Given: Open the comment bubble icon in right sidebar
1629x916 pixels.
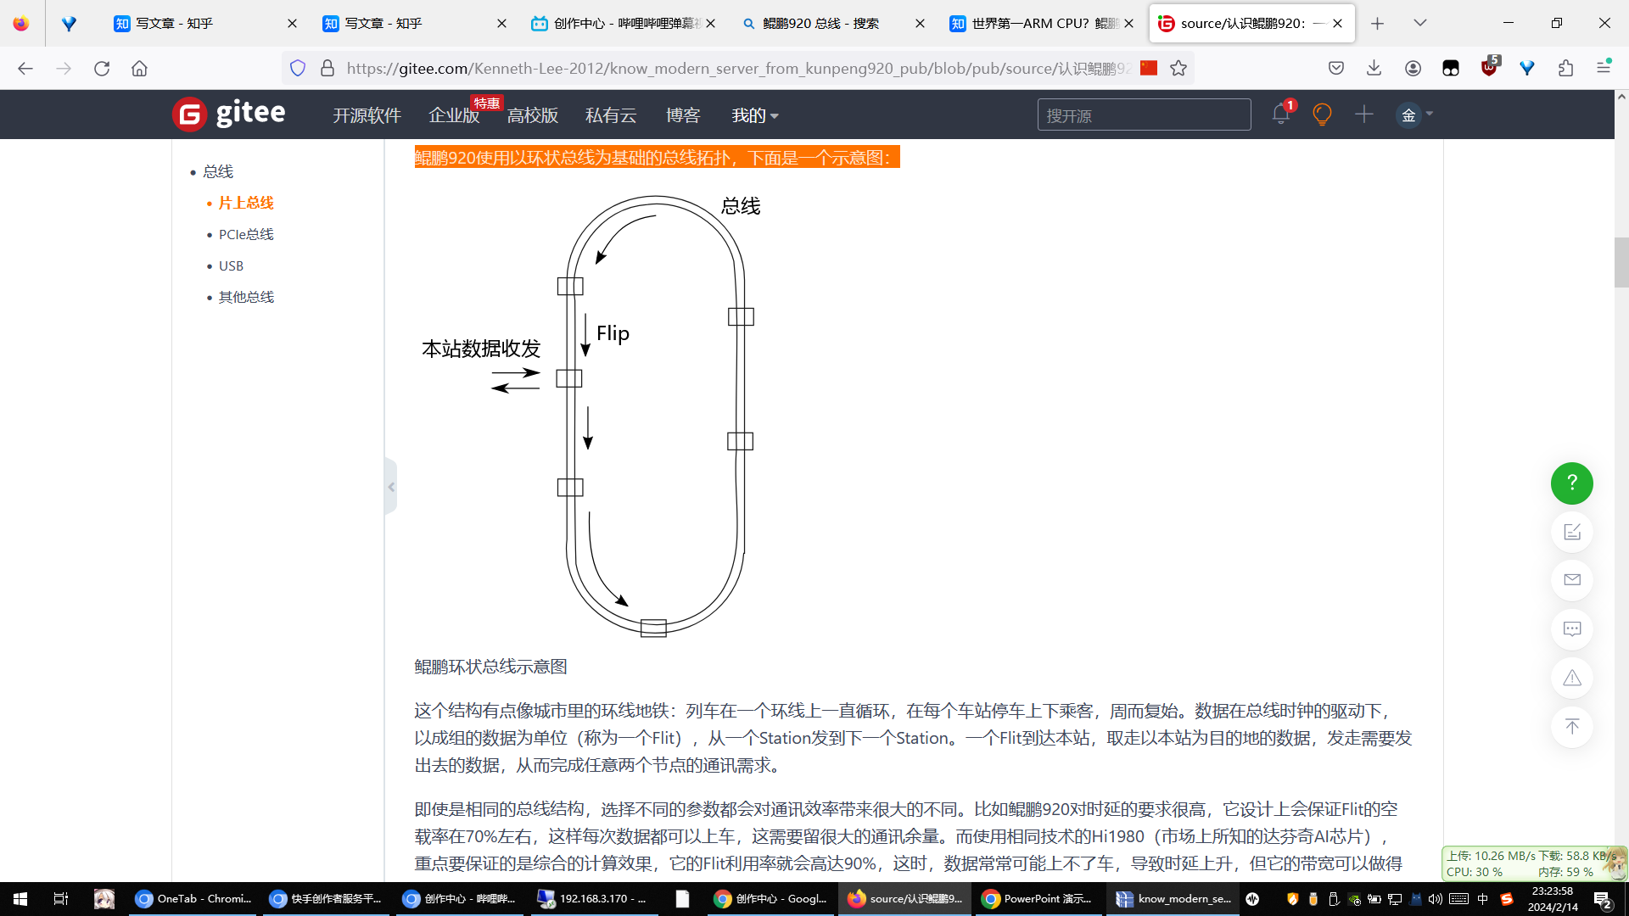Looking at the screenshot, I should (1571, 628).
